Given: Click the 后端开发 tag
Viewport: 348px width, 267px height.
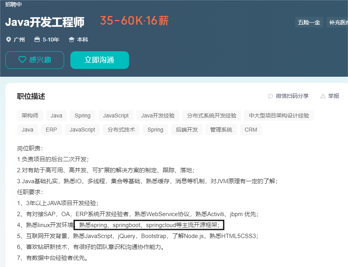Looking at the screenshot, I should pyautogui.click(x=187, y=130).
